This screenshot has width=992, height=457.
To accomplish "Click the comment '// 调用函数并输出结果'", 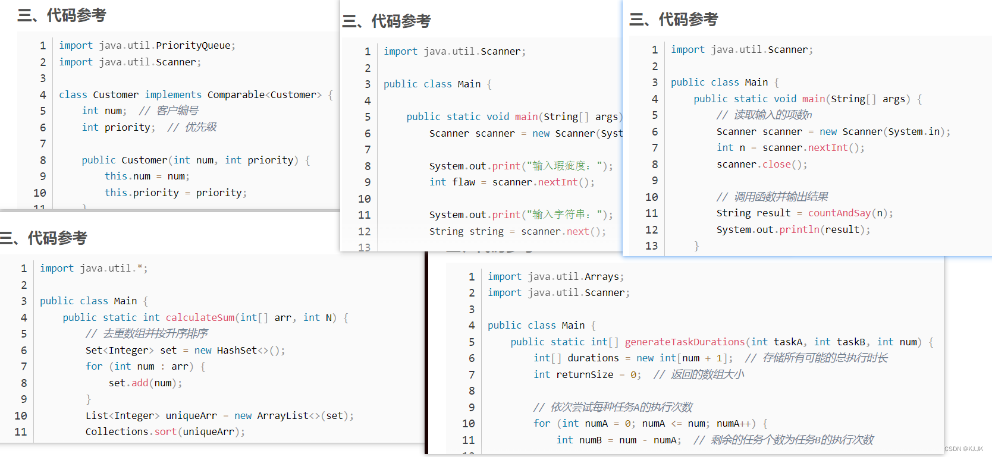I will click(x=772, y=197).
